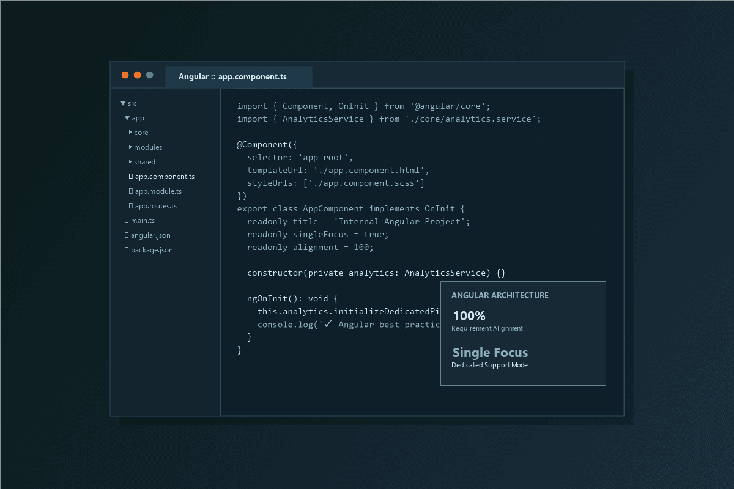Open package.json in the file tree
Image resolution: width=734 pixels, height=489 pixels.
pyautogui.click(x=152, y=250)
